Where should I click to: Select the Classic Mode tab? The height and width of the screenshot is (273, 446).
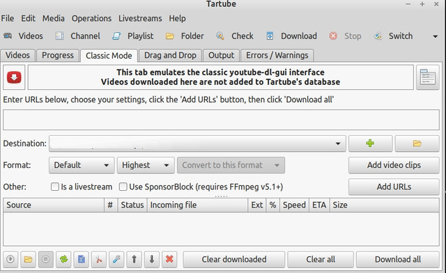click(x=109, y=56)
